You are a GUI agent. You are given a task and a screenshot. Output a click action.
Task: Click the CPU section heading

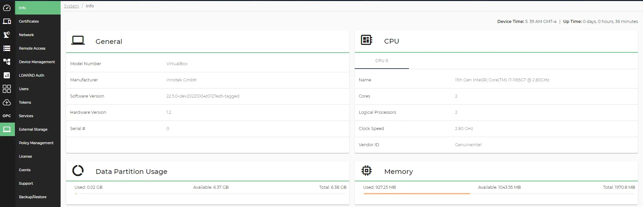392,41
